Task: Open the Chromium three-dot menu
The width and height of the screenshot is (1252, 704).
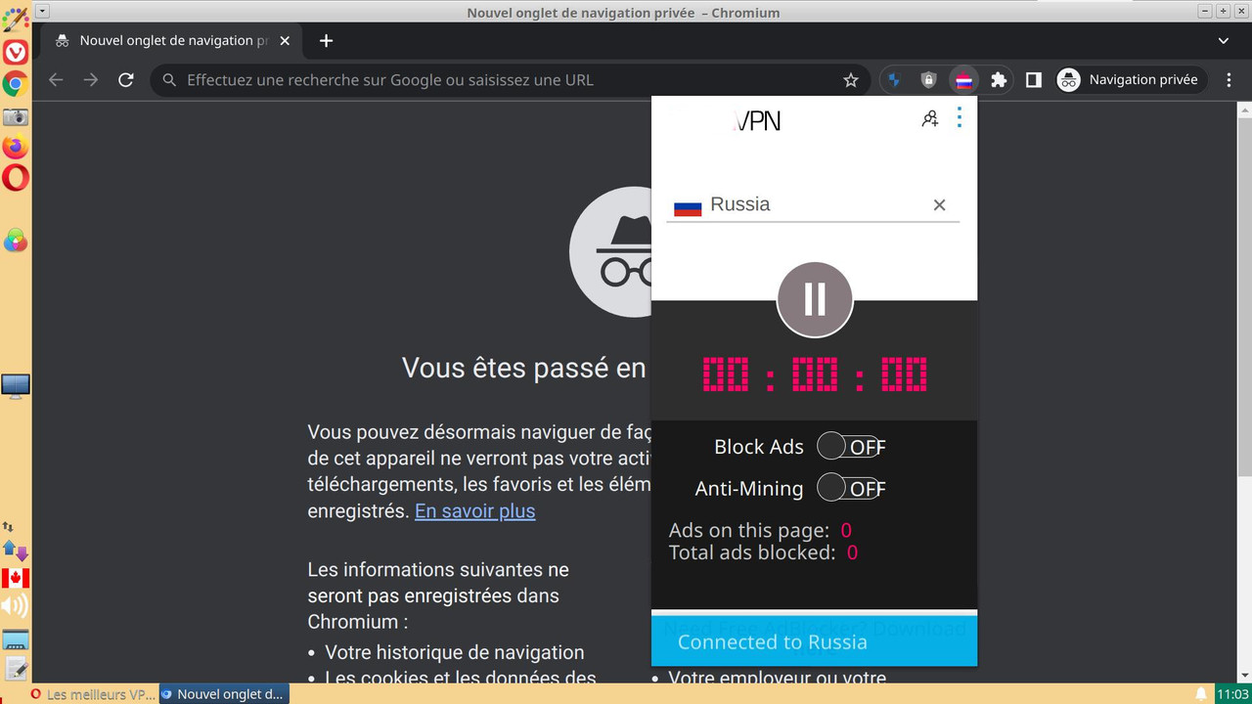Action: click(x=1229, y=80)
